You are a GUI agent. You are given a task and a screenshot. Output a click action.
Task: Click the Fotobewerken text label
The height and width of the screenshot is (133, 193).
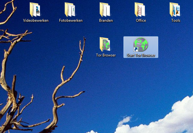pyautogui.click(x=71, y=21)
